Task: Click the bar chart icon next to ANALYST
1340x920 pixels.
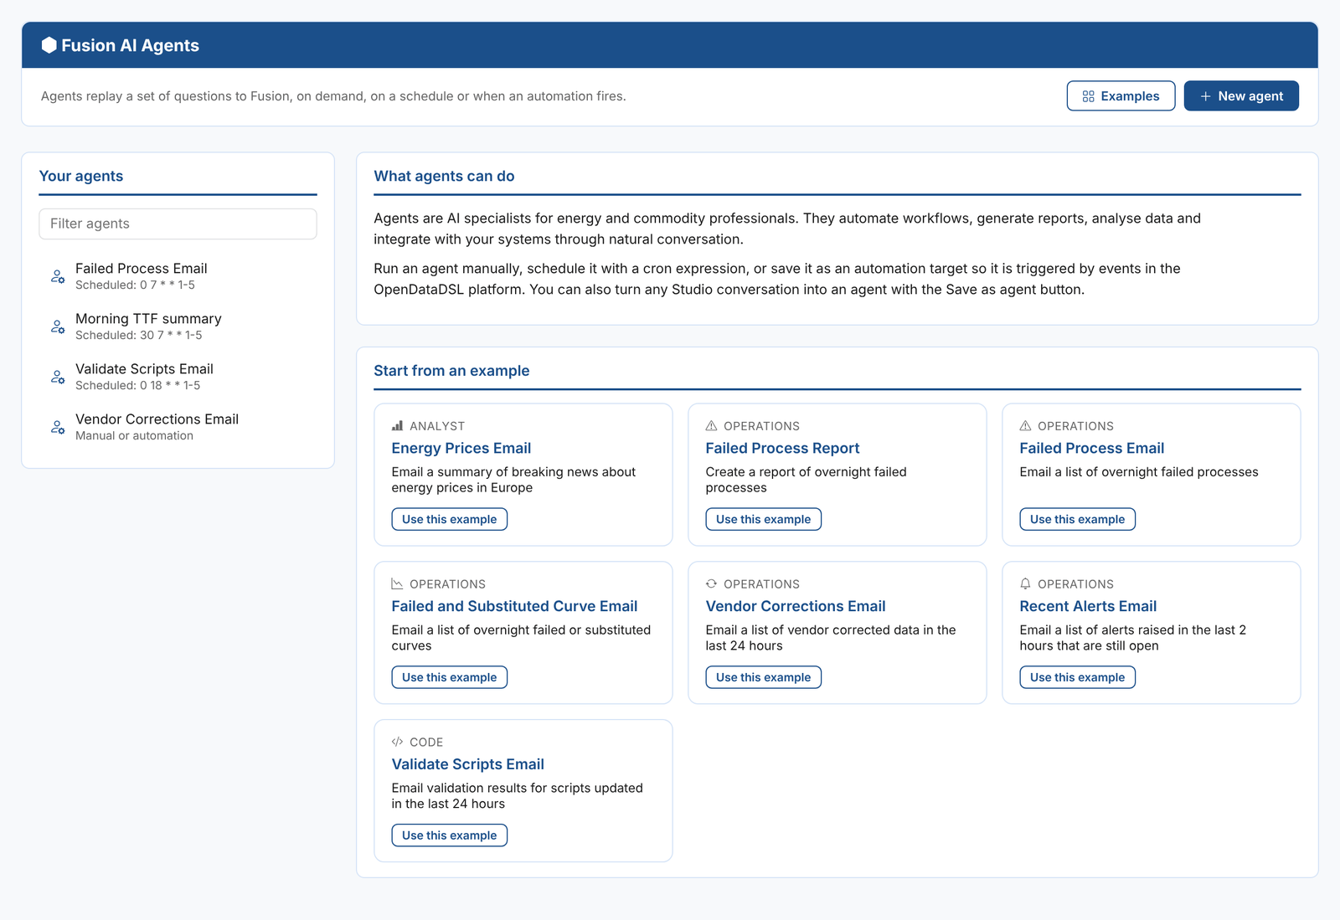Action: (398, 426)
